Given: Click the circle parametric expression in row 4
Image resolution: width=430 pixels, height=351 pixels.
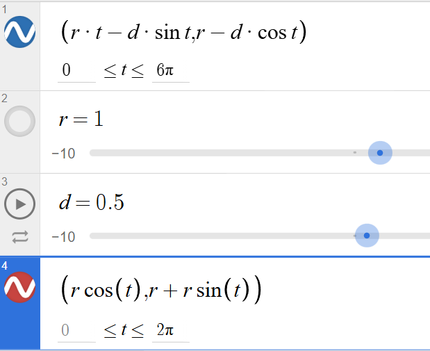Looking at the screenshot, I should coord(161,290).
